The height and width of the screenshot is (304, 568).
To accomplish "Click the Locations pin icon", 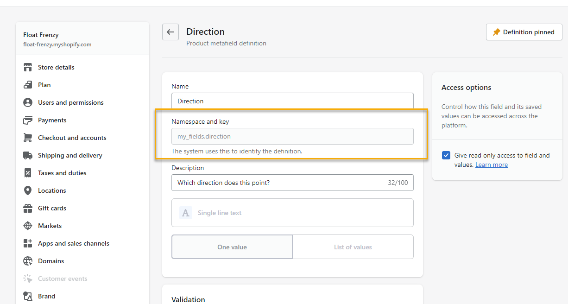I will click(28, 190).
